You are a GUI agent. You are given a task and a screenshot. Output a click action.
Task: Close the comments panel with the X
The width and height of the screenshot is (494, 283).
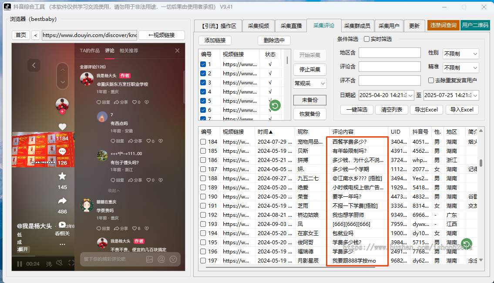[x=178, y=51]
